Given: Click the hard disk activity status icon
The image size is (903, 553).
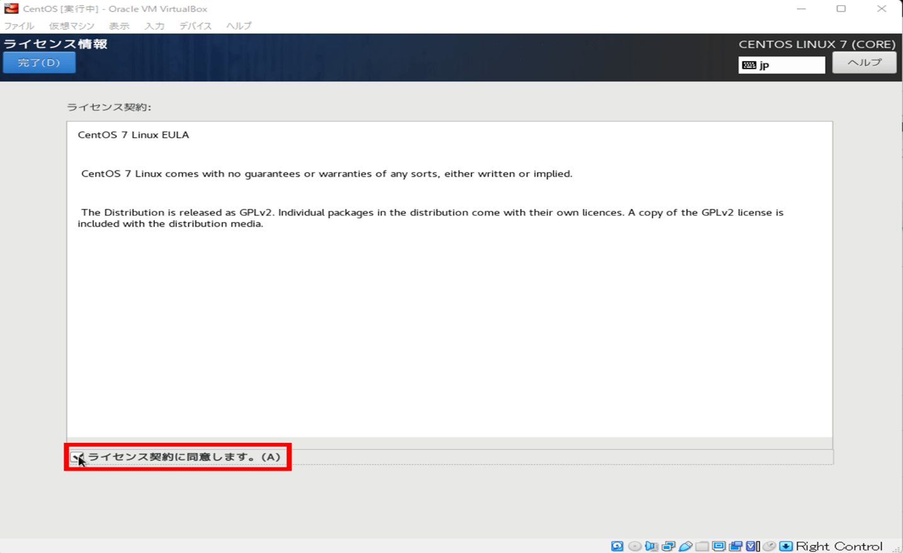Looking at the screenshot, I should [617, 546].
